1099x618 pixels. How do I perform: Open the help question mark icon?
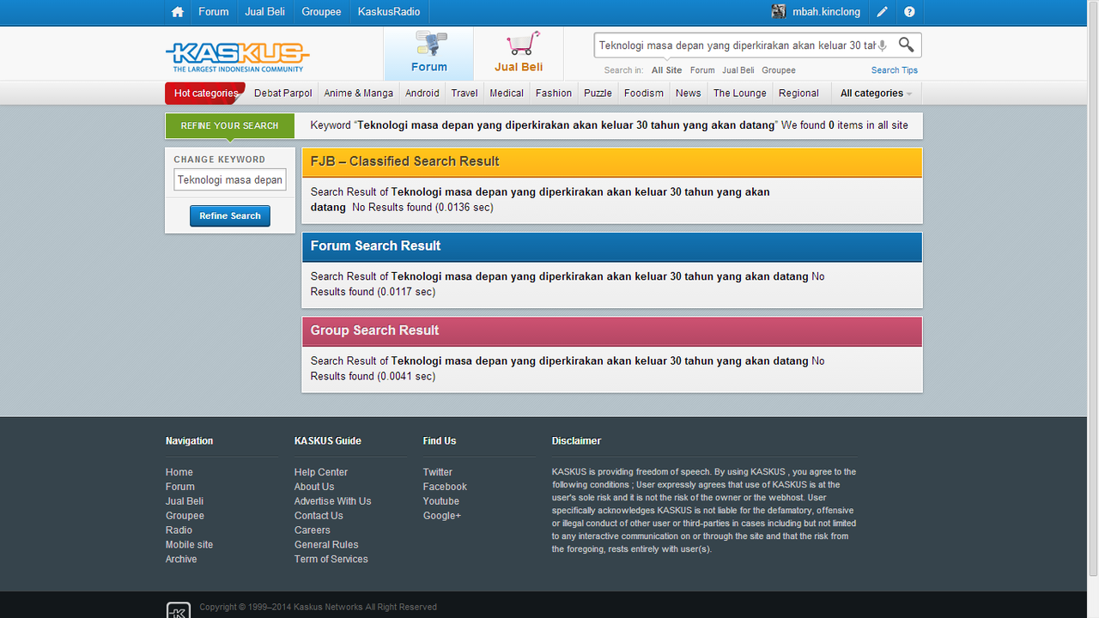click(x=909, y=12)
